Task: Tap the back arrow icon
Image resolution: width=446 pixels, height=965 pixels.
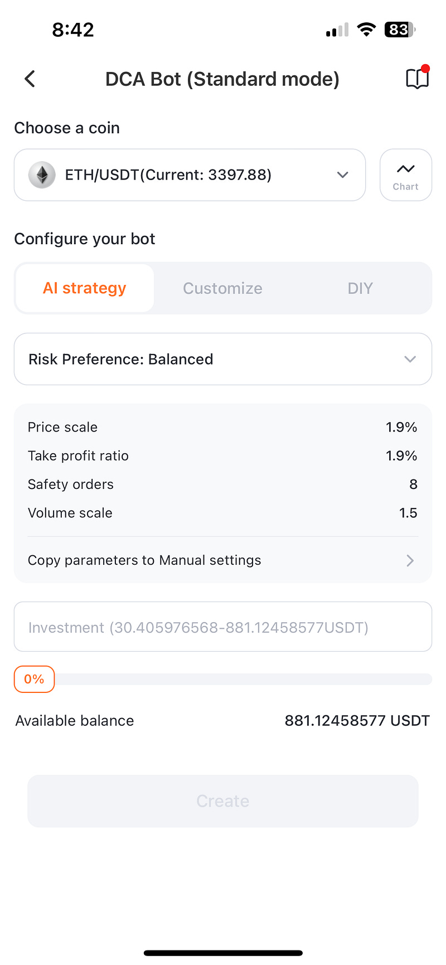Action: 30,79
